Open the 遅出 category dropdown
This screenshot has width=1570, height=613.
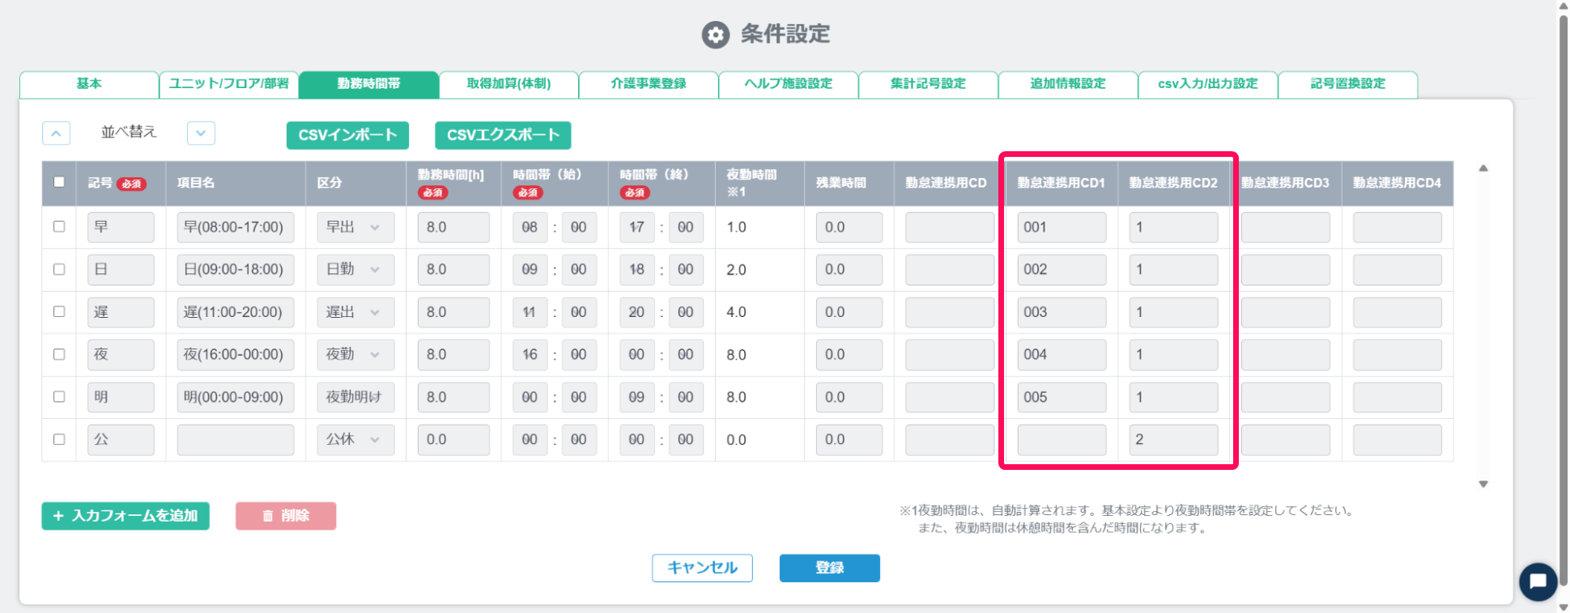point(355,312)
